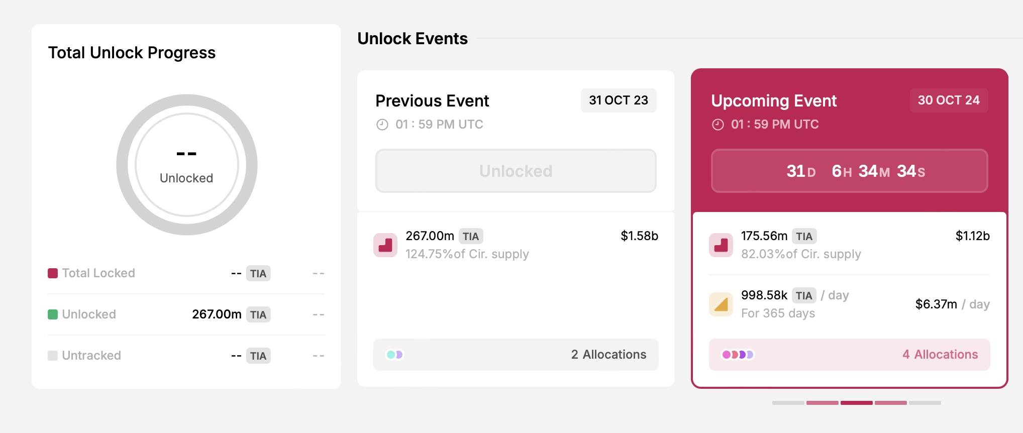Image resolution: width=1023 pixels, height=433 pixels.
Task: Click the red Total Locked legend square
Action: (x=53, y=273)
